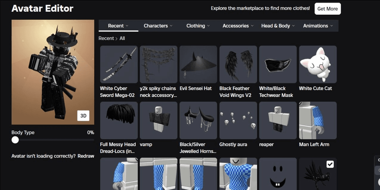Expand the Accessories dropdown chevron
The image size is (380, 190).
coord(252,26)
